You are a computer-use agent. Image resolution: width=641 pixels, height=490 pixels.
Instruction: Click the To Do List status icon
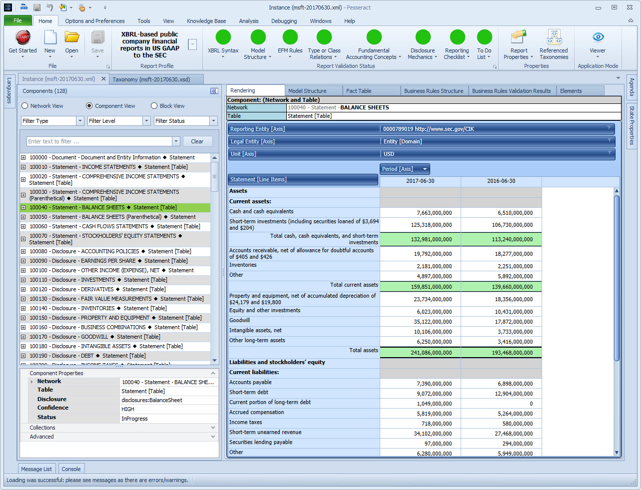[x=484, y=37]
